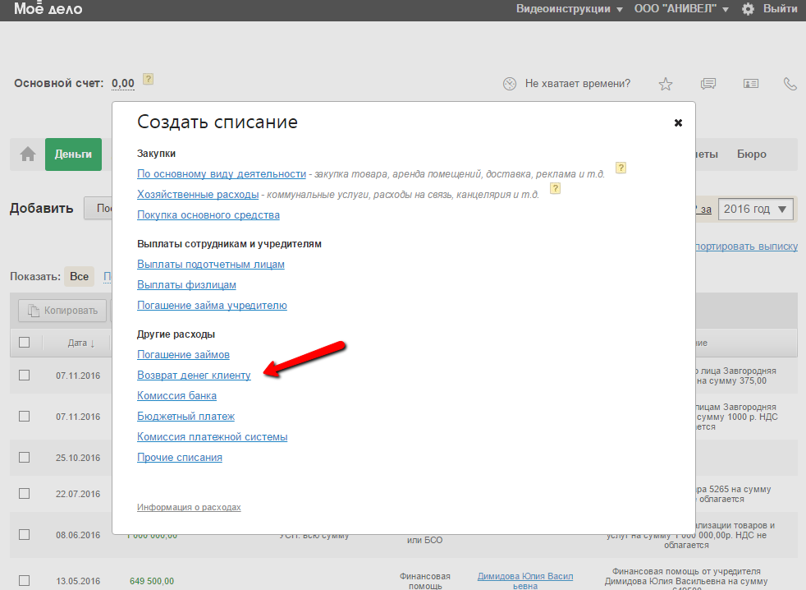
Task: Sort by Дата column header
Action: 81,343
